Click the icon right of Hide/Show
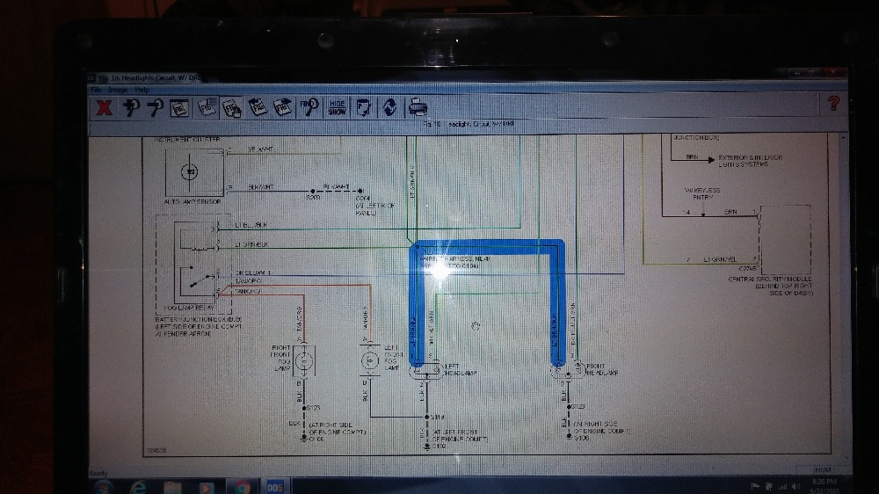 pos(362,107)
